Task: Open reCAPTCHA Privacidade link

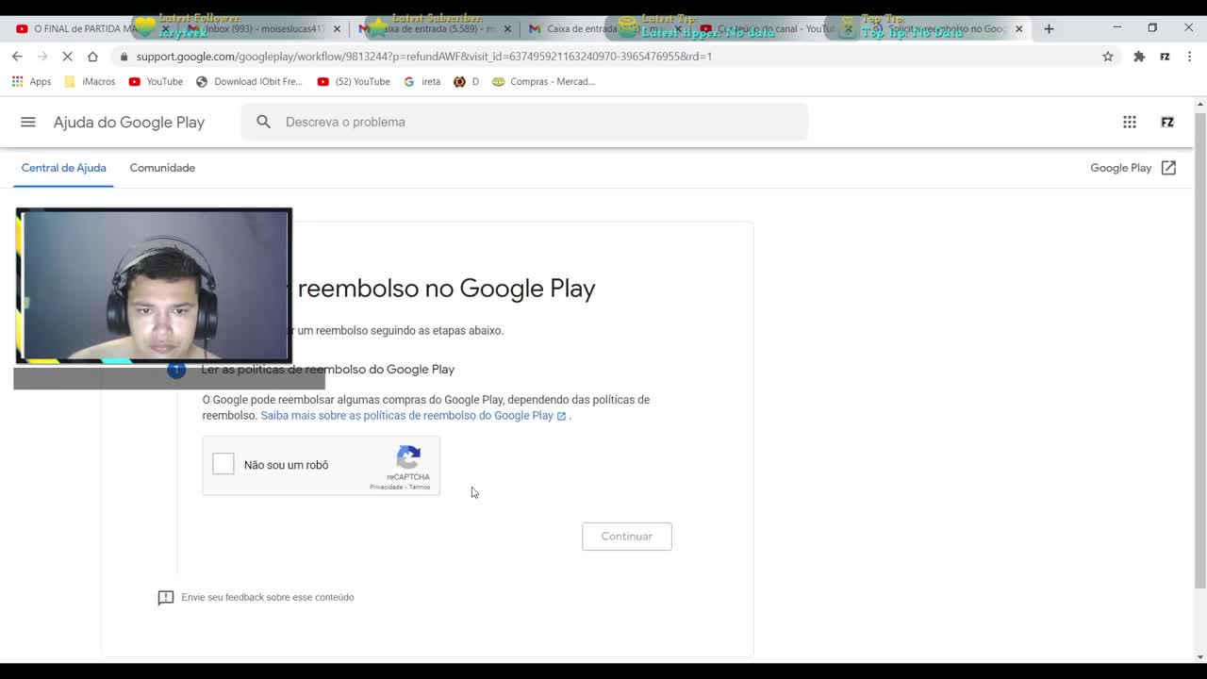Action: (x=387, y=488)
